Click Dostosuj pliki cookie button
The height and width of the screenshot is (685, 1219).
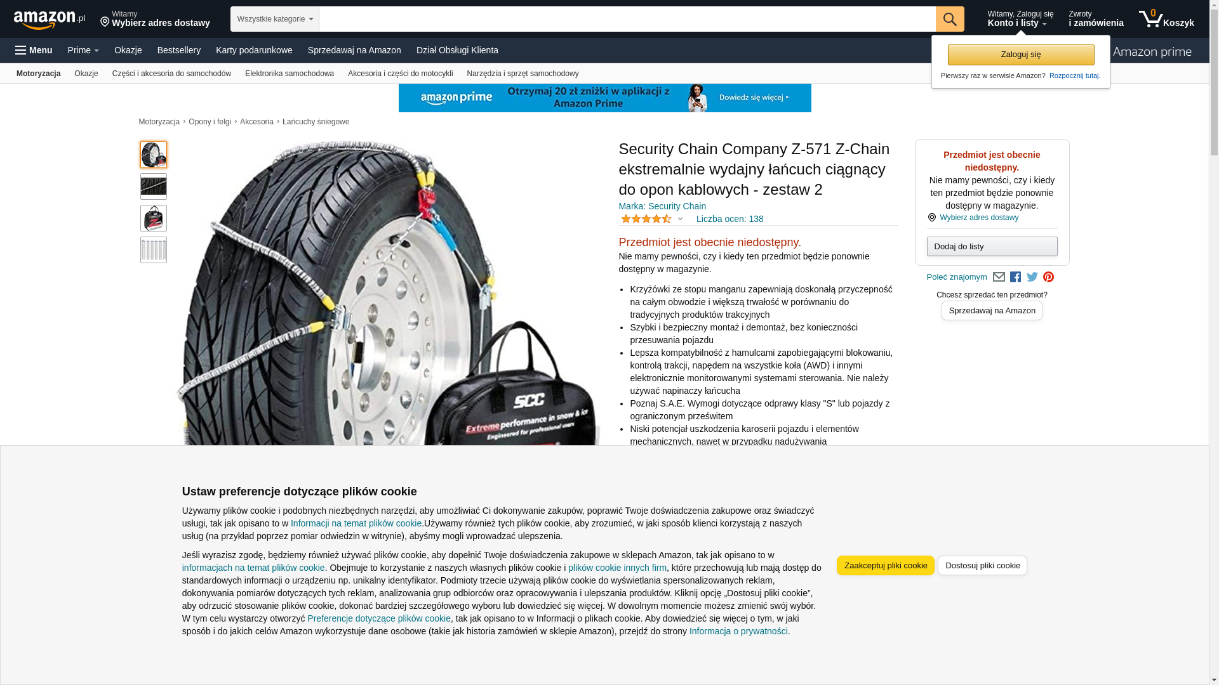pyautogui.click(x=982, y=566)
